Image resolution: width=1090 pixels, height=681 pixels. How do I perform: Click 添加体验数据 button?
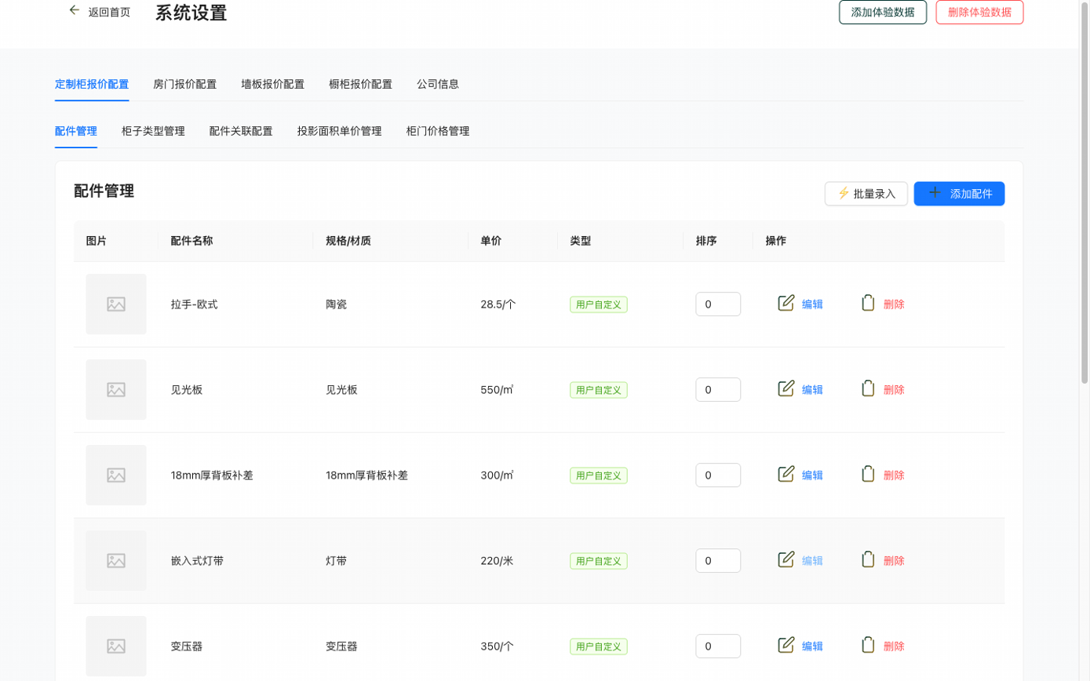point(883,12)
